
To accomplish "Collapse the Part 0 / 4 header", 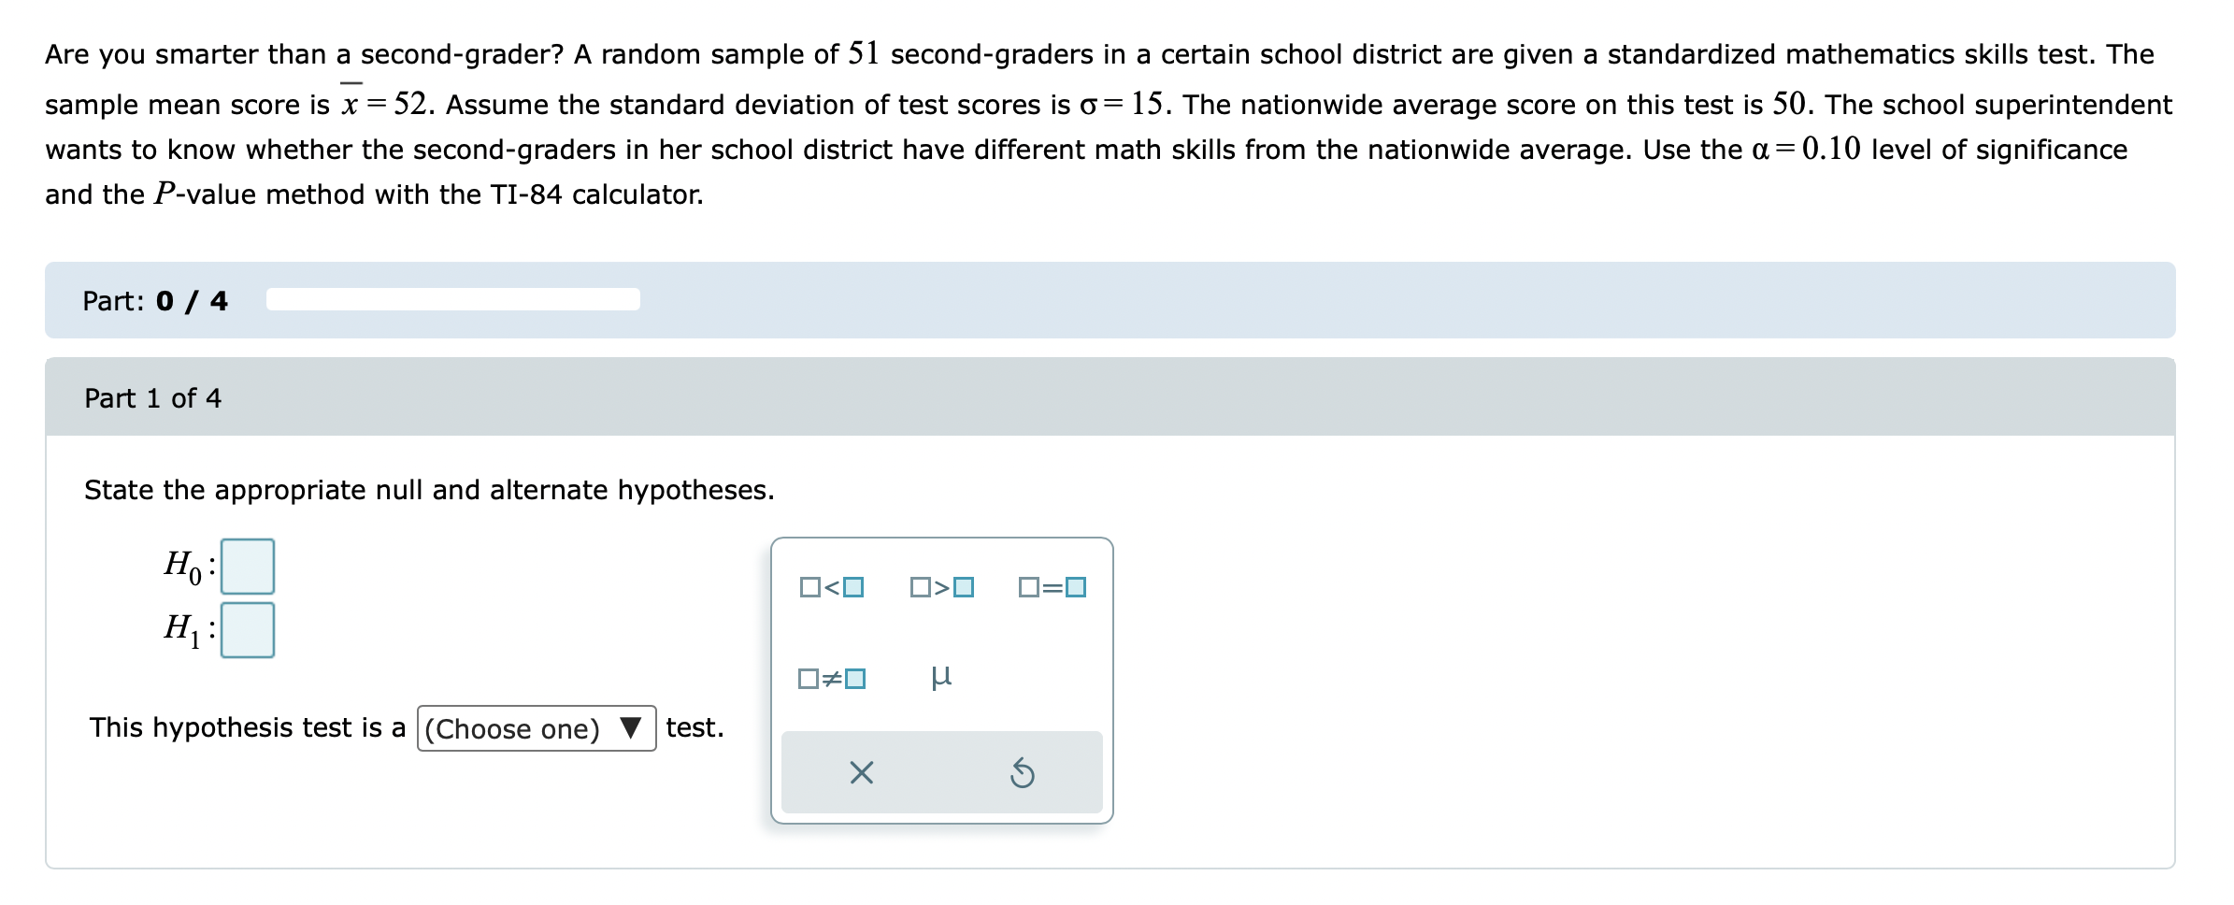I will tap(156, 301).
